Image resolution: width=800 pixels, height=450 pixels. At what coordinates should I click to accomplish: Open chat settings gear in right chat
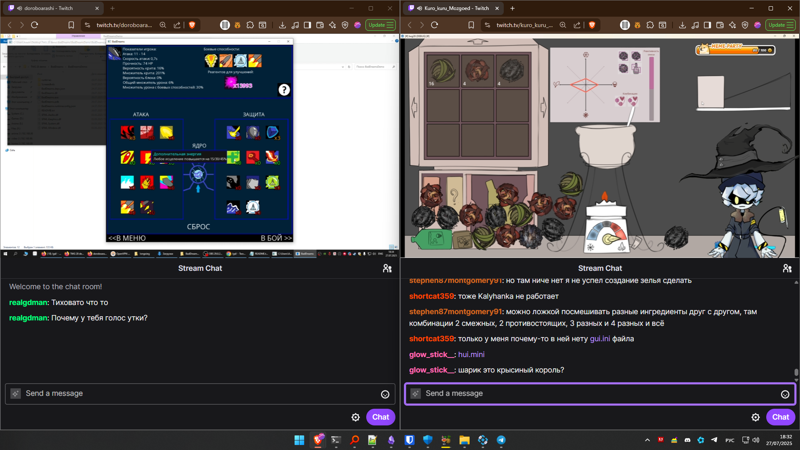tap(755, 417)
